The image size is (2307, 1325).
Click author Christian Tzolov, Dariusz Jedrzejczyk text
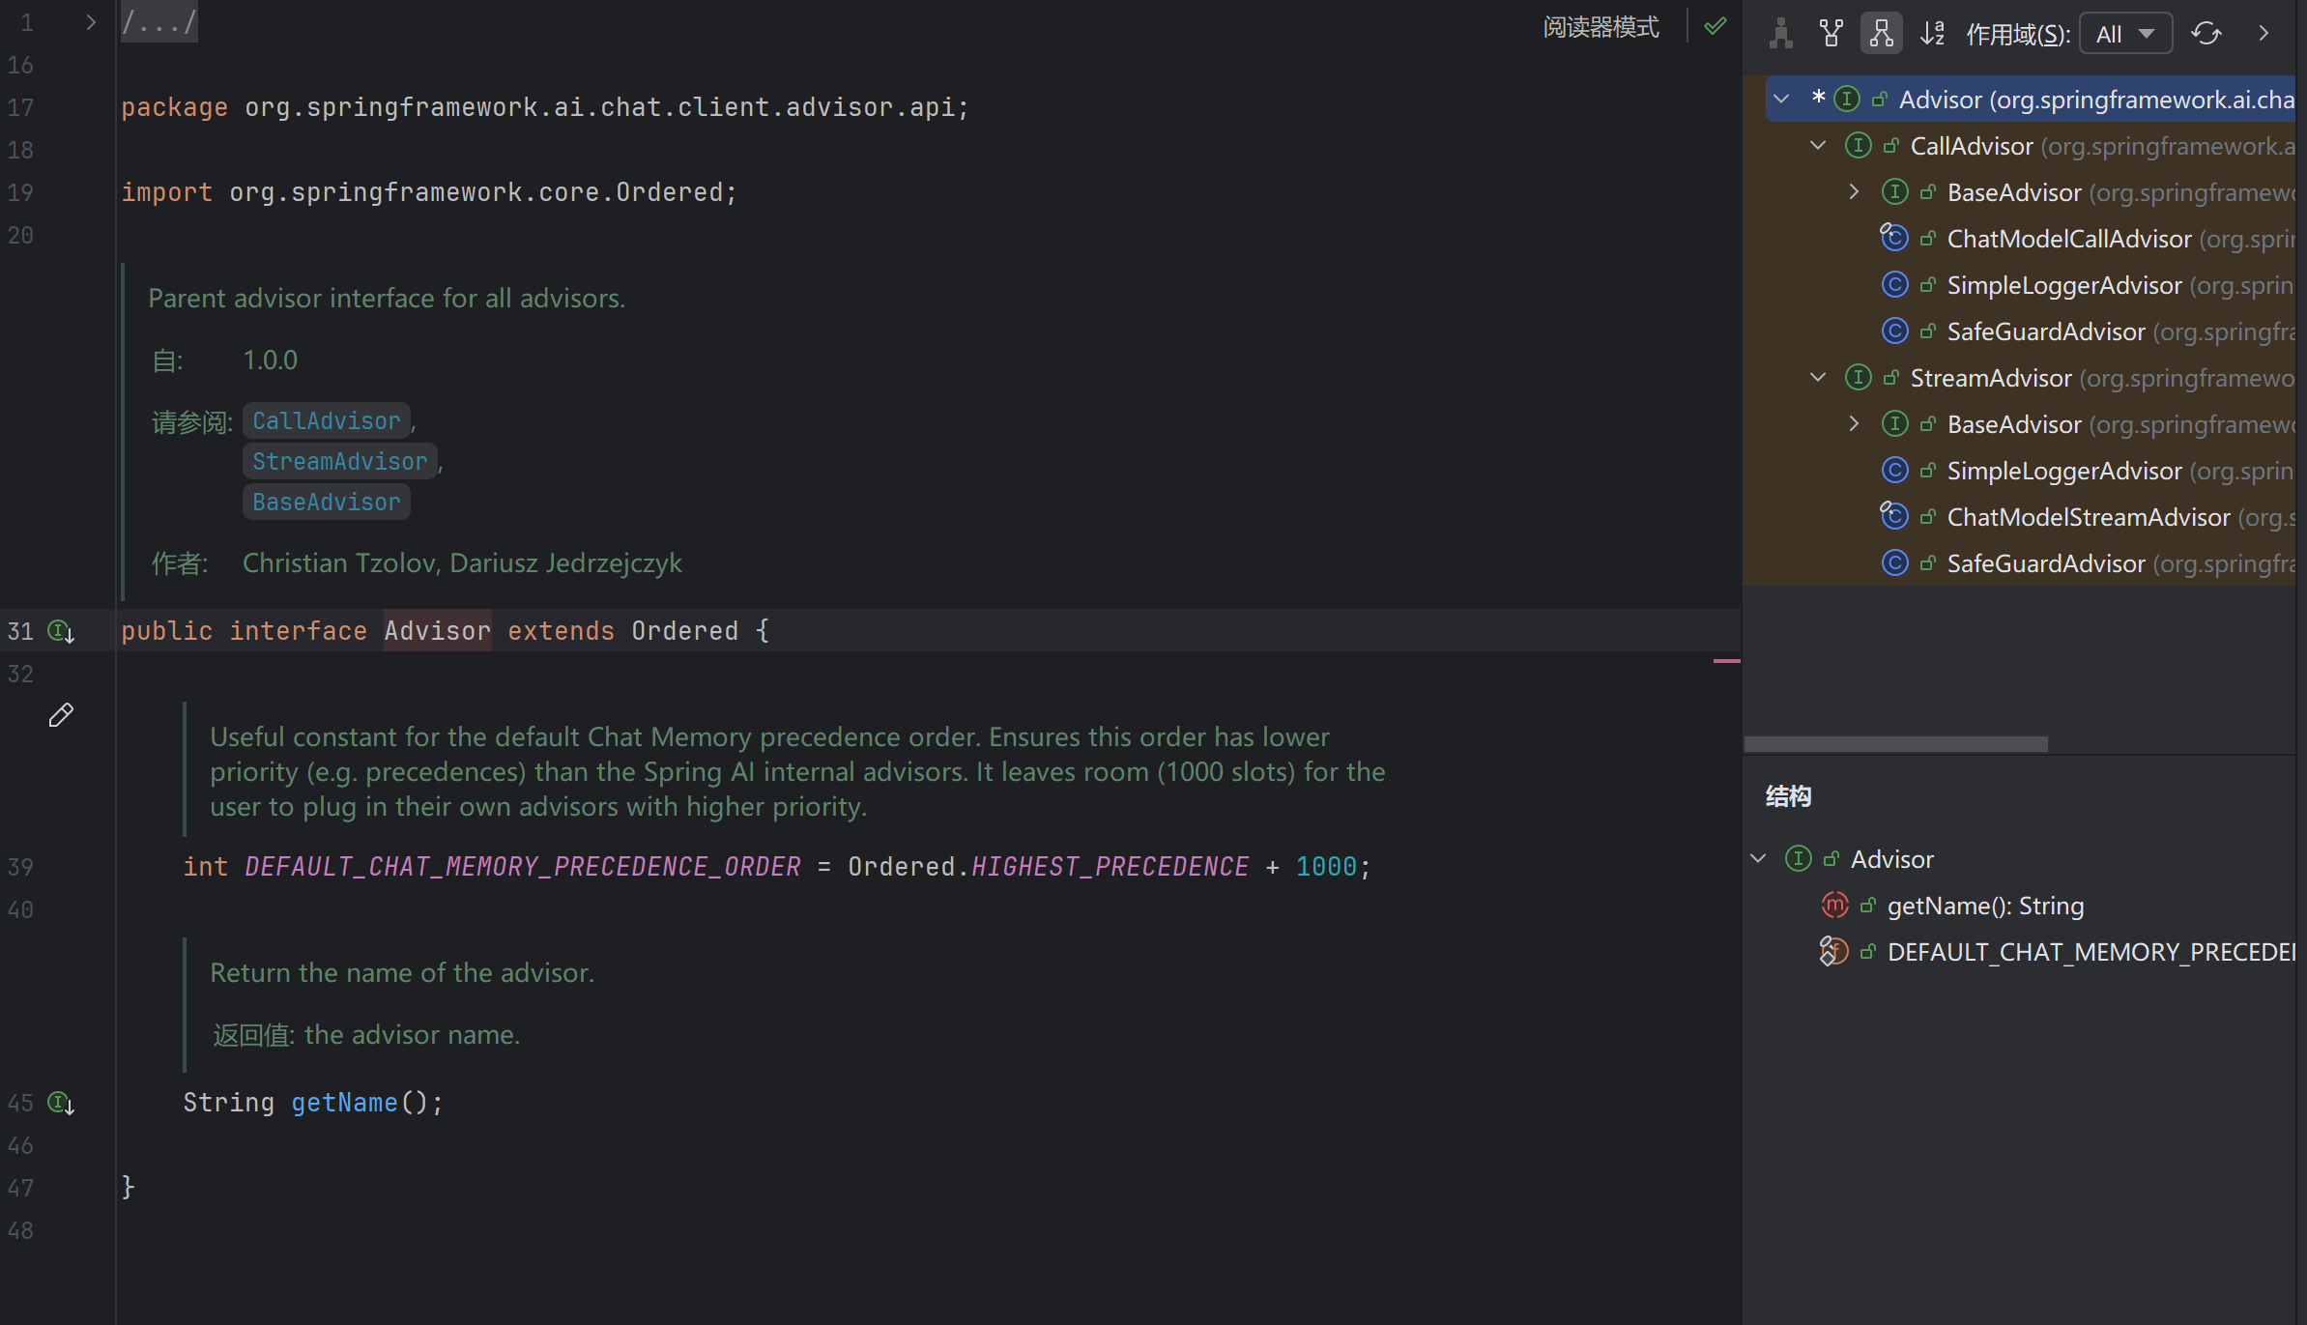tap(462, 563)
